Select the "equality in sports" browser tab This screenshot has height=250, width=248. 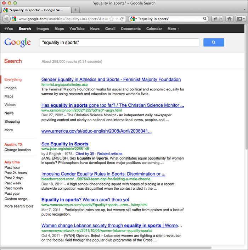click(36, 10)
